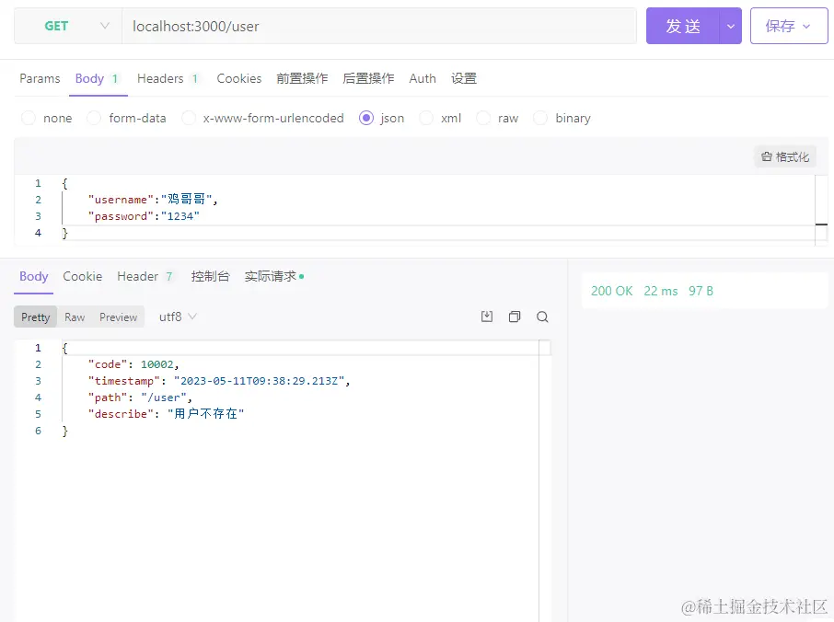The image size is (834, 622).
Task: Open the Cookies tab
Action: click(x=238, y=79)
